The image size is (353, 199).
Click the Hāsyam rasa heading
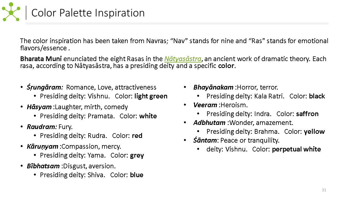(39, 107)
